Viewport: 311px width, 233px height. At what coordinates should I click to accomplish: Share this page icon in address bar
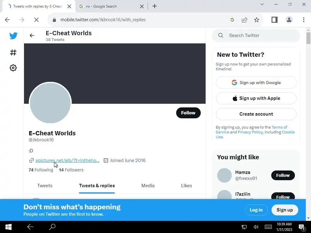click(244, 20)
